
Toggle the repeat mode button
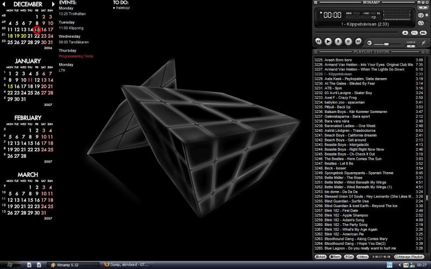click(x=421, y=16)
